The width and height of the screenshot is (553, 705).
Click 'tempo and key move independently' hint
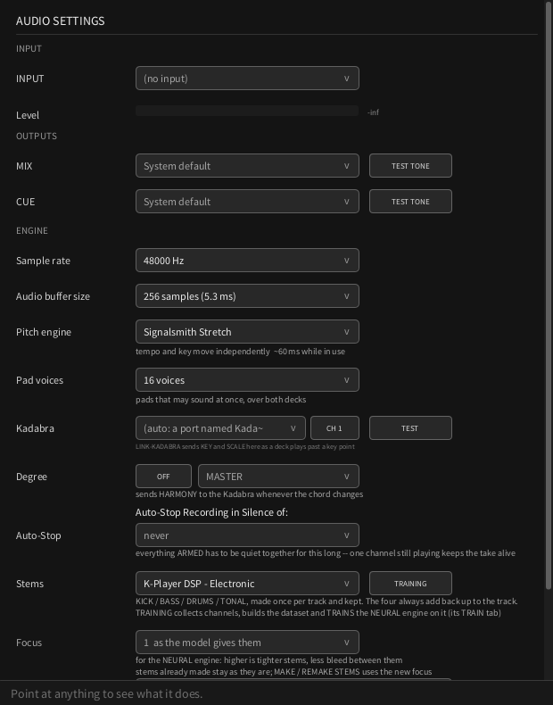pyautogui.click(x=240, y=351)
